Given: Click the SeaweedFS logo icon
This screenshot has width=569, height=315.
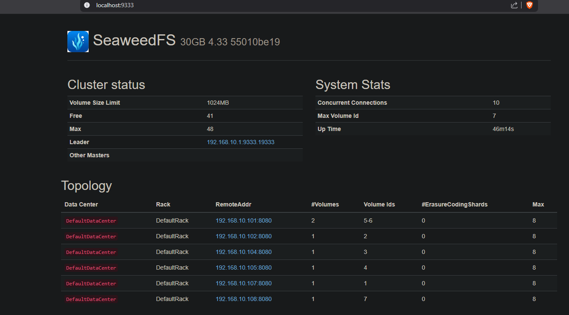Looking at the screenshot, I should click(x=78, y=42).
